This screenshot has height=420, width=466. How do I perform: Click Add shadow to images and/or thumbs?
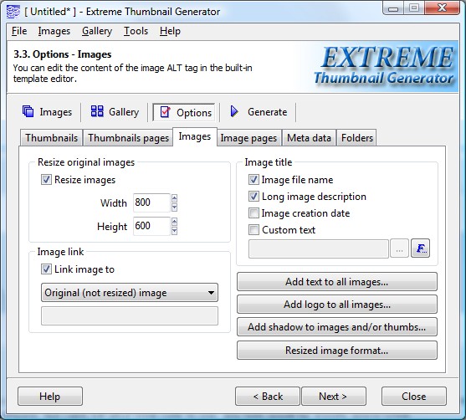pyautogui.click(x=337, y=327)
